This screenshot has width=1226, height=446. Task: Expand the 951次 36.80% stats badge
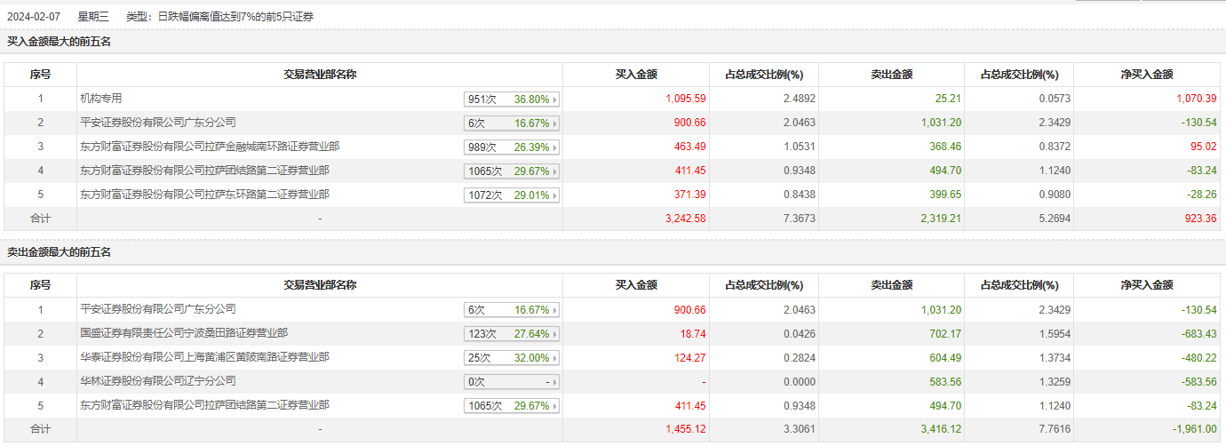(512, 100)
